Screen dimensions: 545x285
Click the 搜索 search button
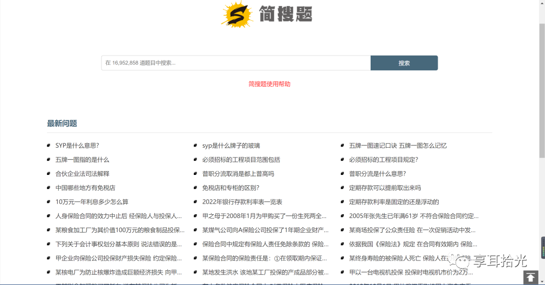click(404, 63)
